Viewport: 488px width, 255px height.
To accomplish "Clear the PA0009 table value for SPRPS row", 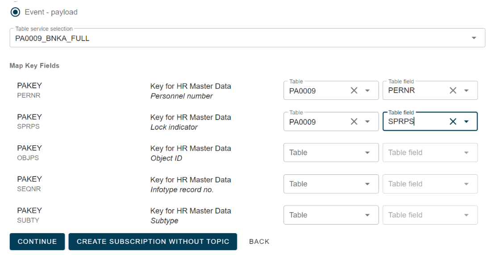I will pos(354,122).
